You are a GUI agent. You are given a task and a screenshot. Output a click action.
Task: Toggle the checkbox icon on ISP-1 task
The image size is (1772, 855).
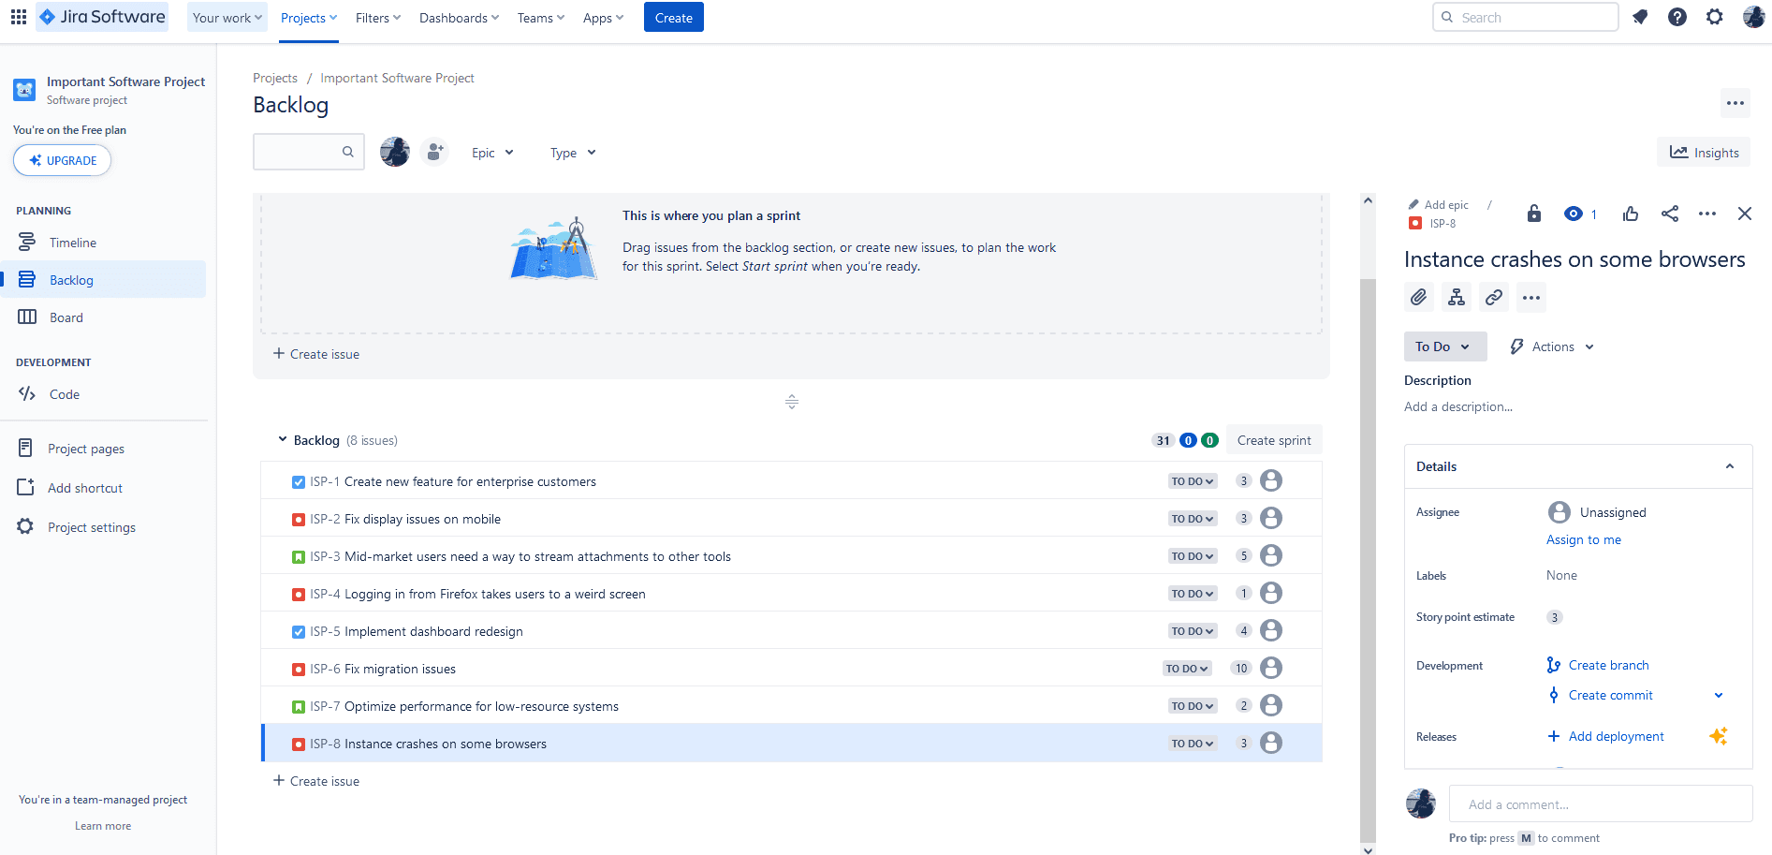pyautogui.click(x=298, y=480)
